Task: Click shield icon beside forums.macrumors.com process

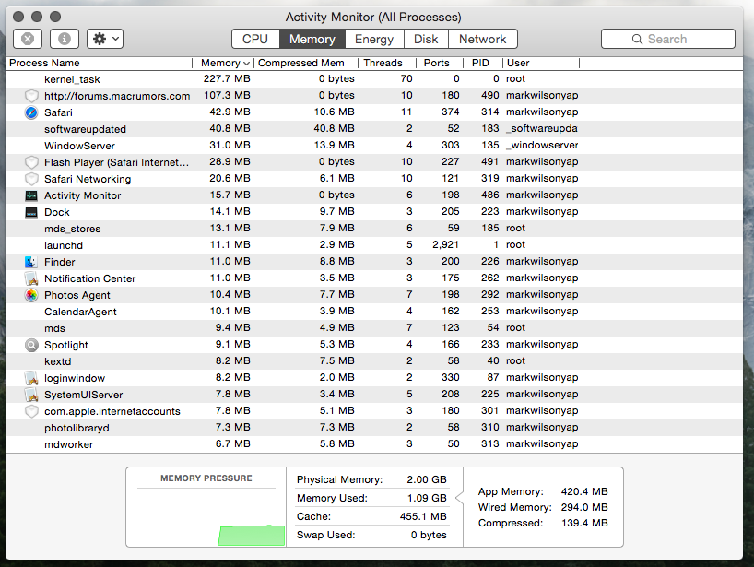Action: click(31, 96)
